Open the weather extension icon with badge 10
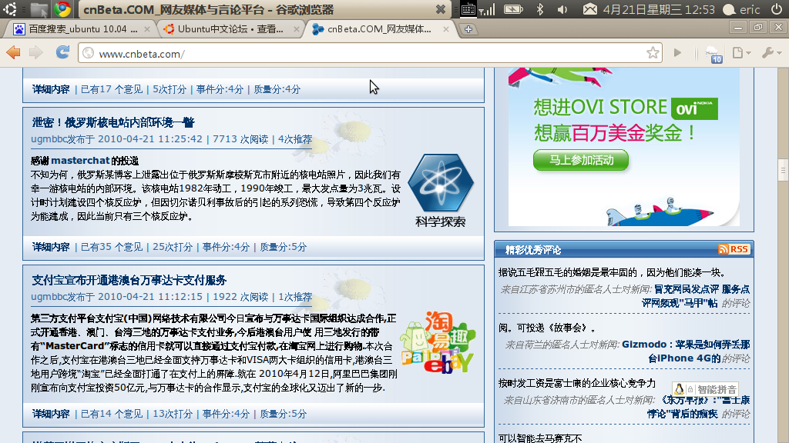789x443 pixels. pos(713,54)
